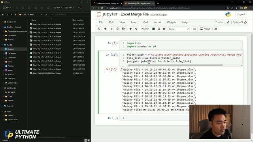253x142 pixels.
Task: Interrupt the kernel with the stop icon
Action: [x=153, y=29]
